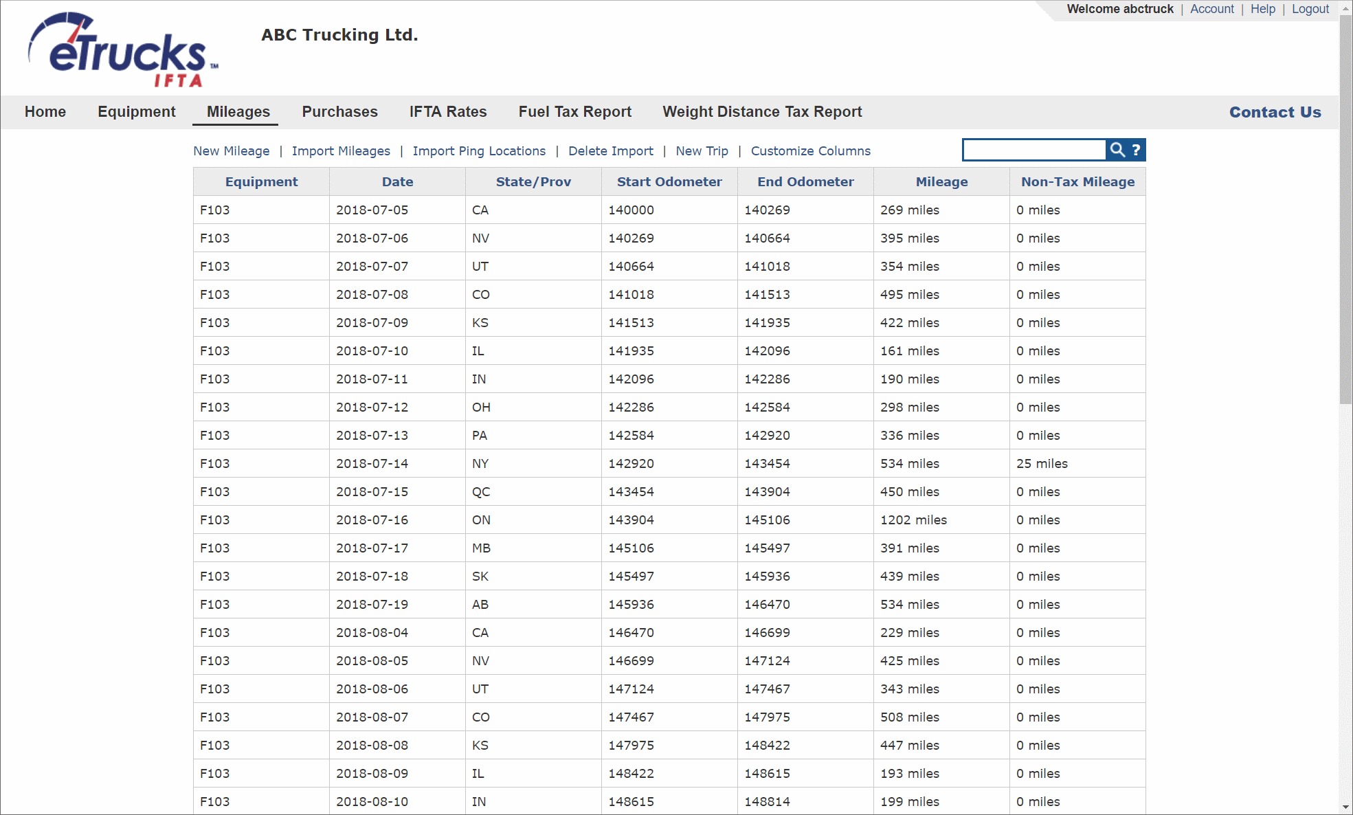The height and width of the screenshot is (815, 1353).
Task: Sort by the Date column header
Action: click(397, 182)
